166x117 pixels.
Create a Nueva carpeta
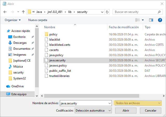tap(38, 20)
